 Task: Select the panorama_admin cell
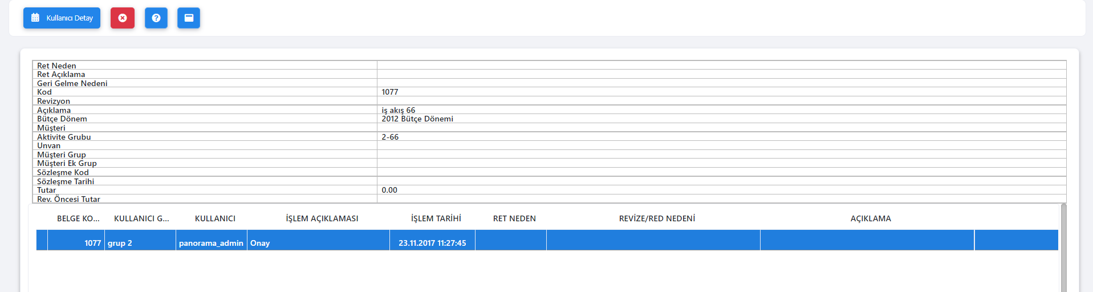(212, 240)
